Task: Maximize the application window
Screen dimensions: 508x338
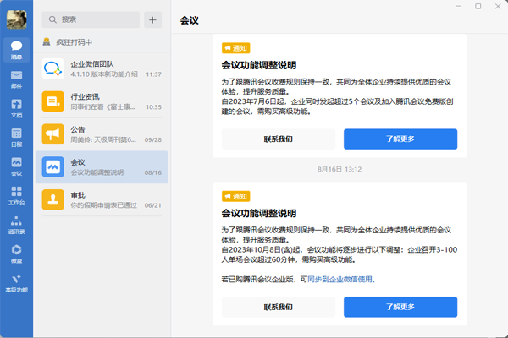Action: [x=478, y=6]
